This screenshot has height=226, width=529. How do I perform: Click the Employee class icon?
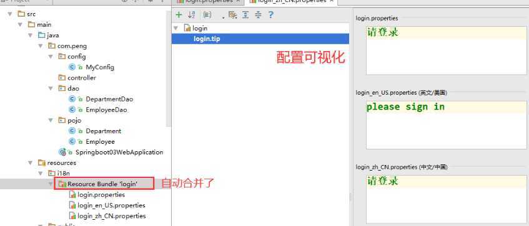72,141
